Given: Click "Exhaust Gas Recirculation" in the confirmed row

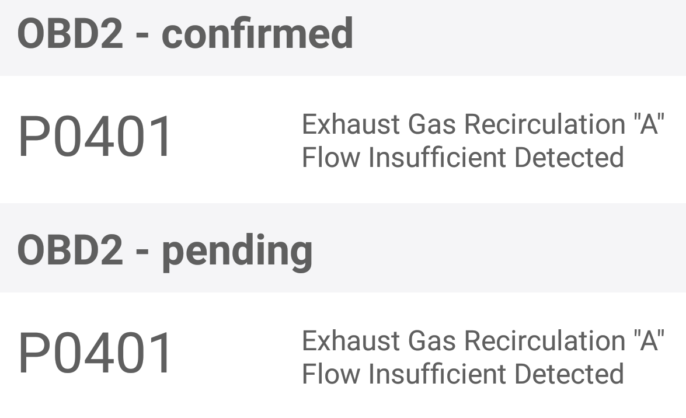Looking at the screenshot, I should [462, 124].
